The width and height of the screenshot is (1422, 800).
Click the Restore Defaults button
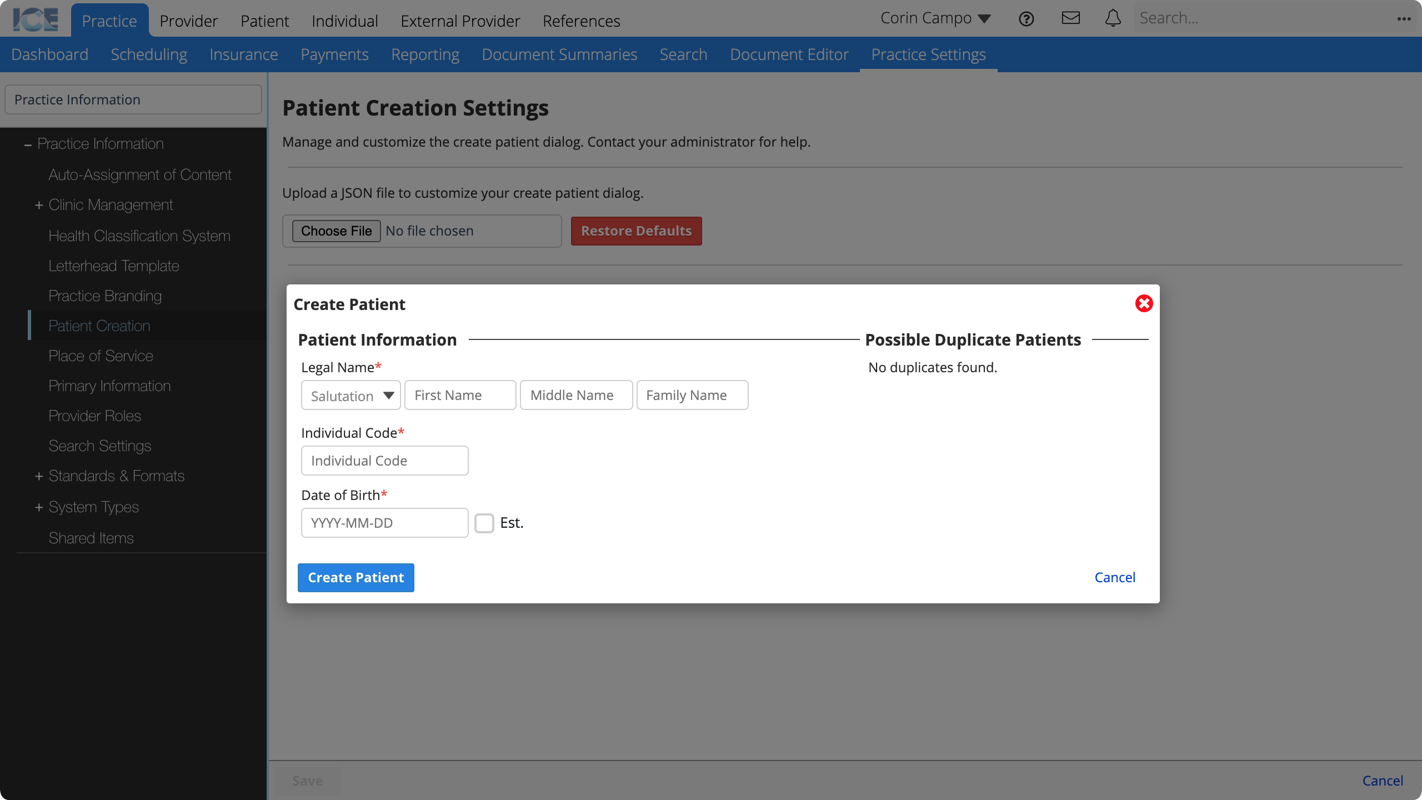point(636,231)
